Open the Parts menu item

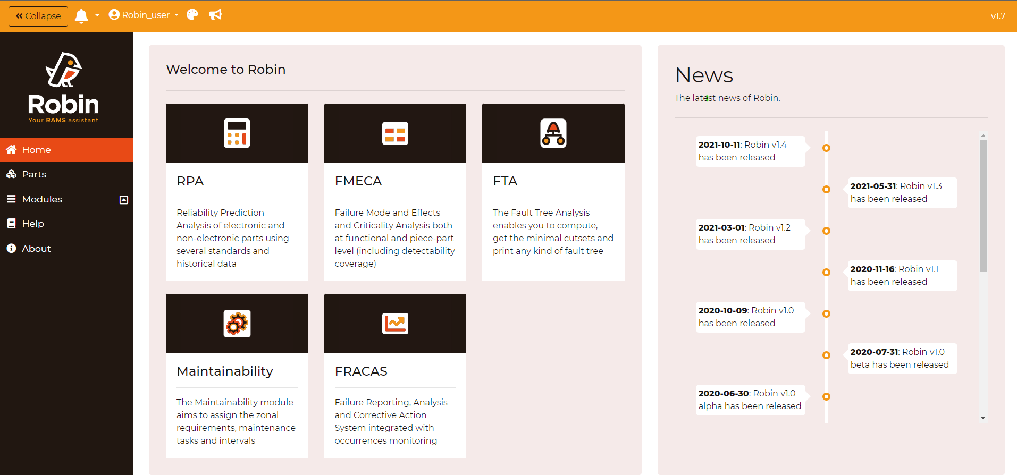coord(34,174)
